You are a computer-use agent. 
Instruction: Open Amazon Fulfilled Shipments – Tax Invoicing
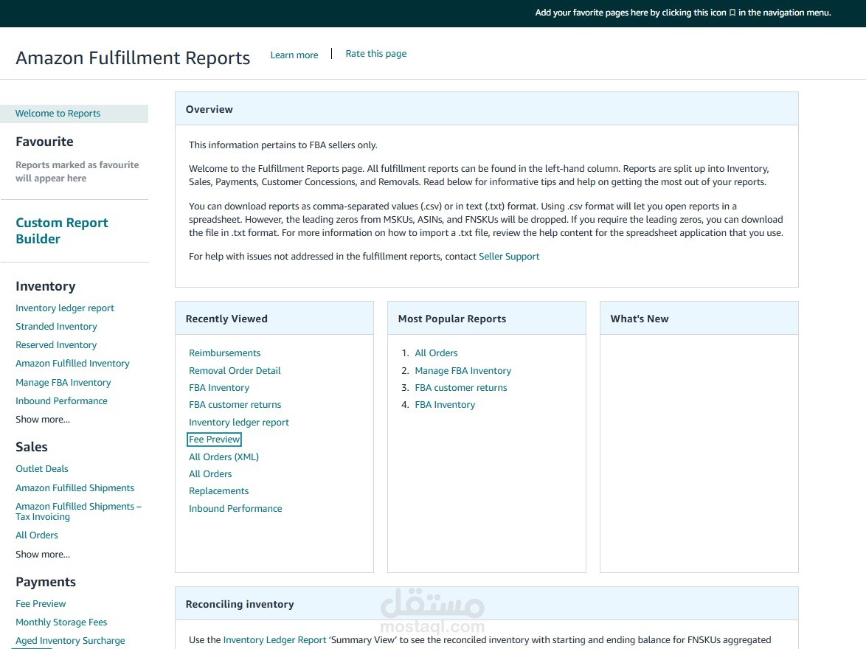point(78,512)
